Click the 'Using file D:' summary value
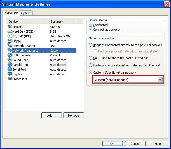171x149 pixels. tap(62, 36)
